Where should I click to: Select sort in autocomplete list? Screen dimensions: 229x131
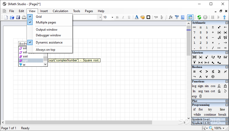coord(31,56)
